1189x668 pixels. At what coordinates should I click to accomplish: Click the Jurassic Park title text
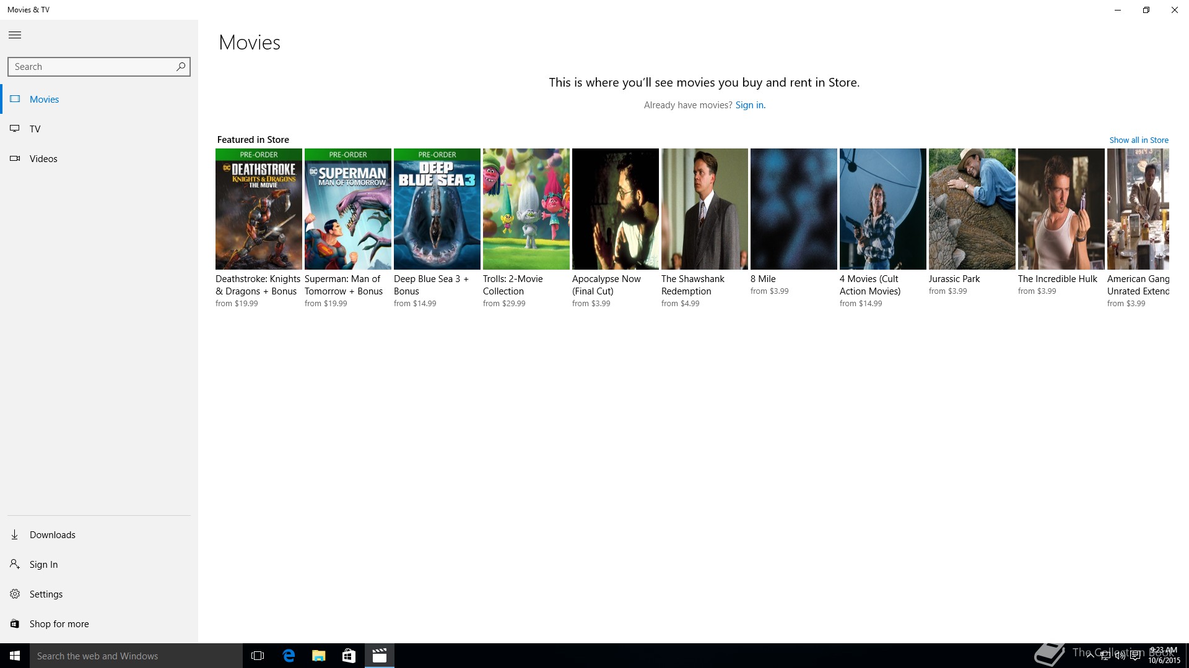pyautogui.click(x=954, y=279)
